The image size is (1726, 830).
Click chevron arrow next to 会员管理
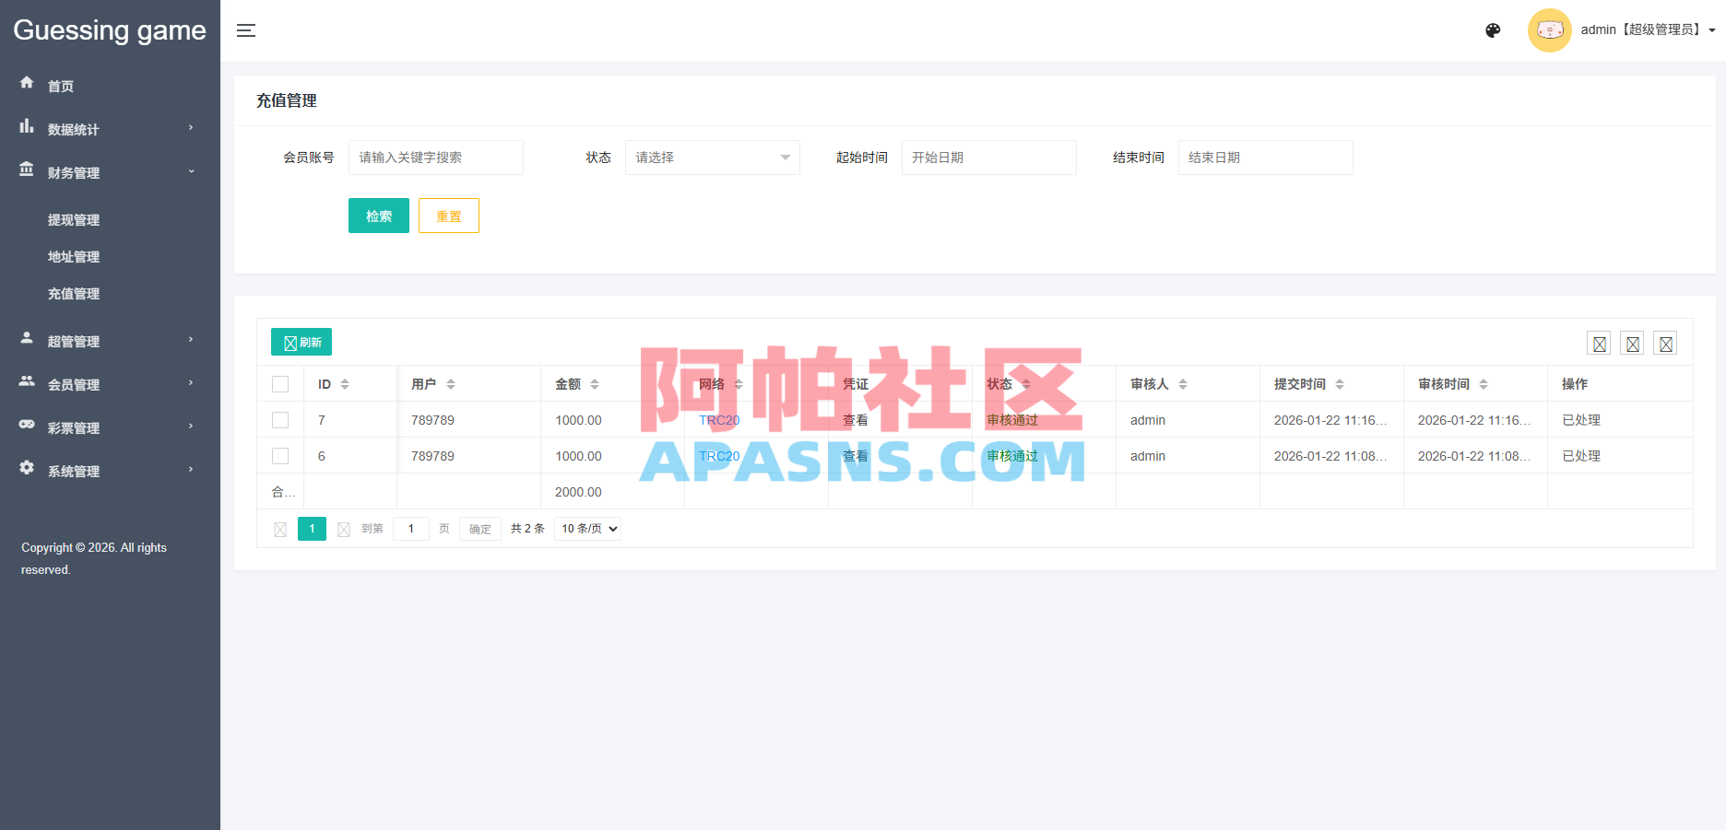(x=191, y=383)
